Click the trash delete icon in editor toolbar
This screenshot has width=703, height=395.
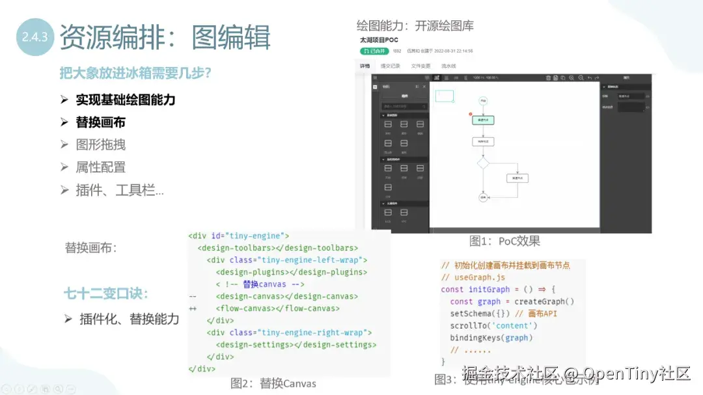[x=548, y=78]
